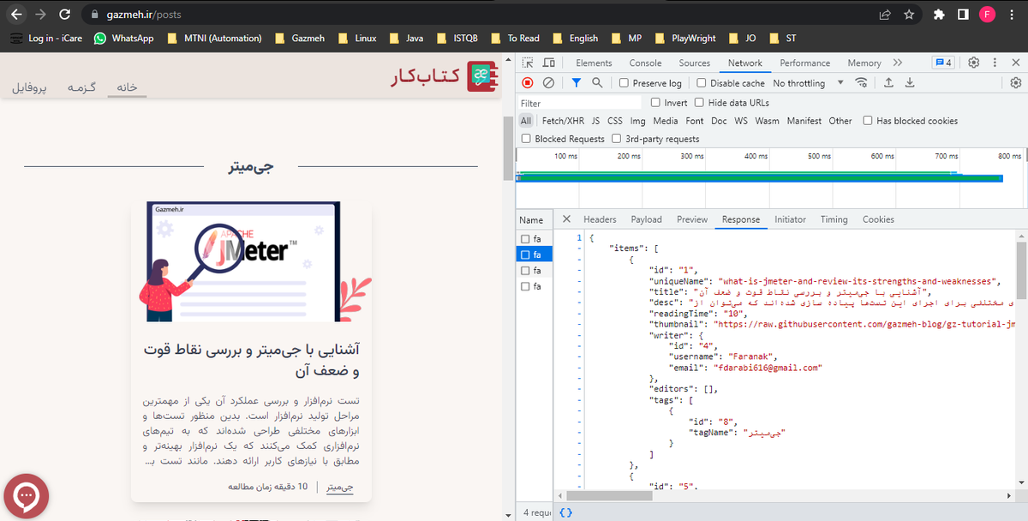
Task: Open the PlayWright bookmark folder
Action: [x=685, y=38]
